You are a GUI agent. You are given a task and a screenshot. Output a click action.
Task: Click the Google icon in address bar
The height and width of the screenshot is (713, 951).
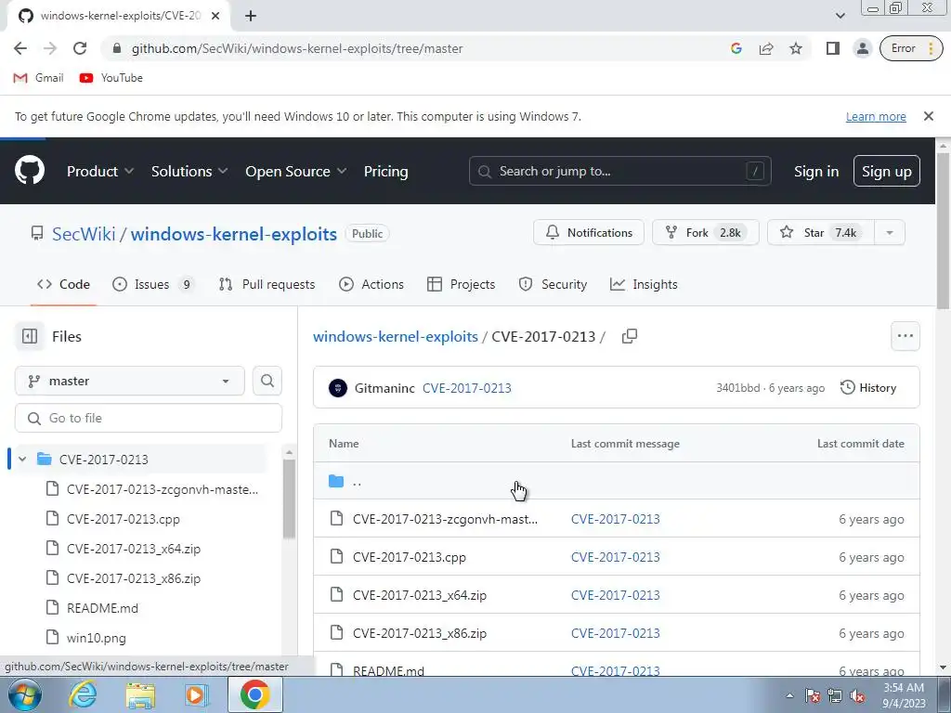click(736, 48)
